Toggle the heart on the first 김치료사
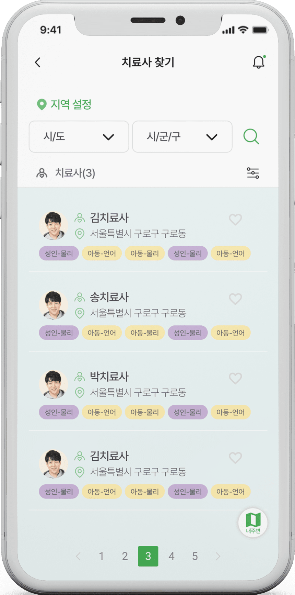Screen dimensions: 295x595 [235, 220]
